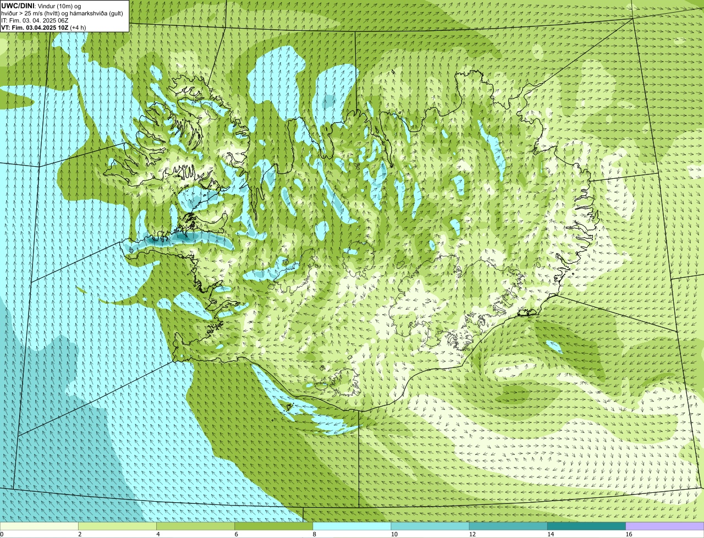Click the dark green 6–8 m/s legend swatch

click(x=274, y=526)
